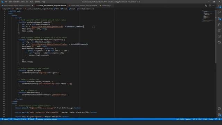Screen dimensions: 222x125
Task: Open the File menu
Action: click(6, 2)
